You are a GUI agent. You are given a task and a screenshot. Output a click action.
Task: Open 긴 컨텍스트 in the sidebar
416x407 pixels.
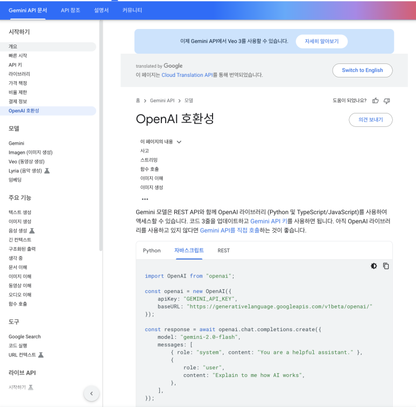(20, 240)
